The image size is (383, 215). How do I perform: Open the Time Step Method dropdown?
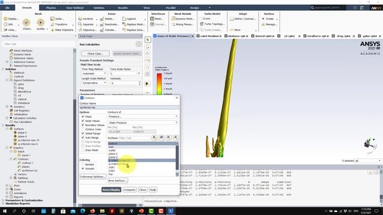pos(94,73)
